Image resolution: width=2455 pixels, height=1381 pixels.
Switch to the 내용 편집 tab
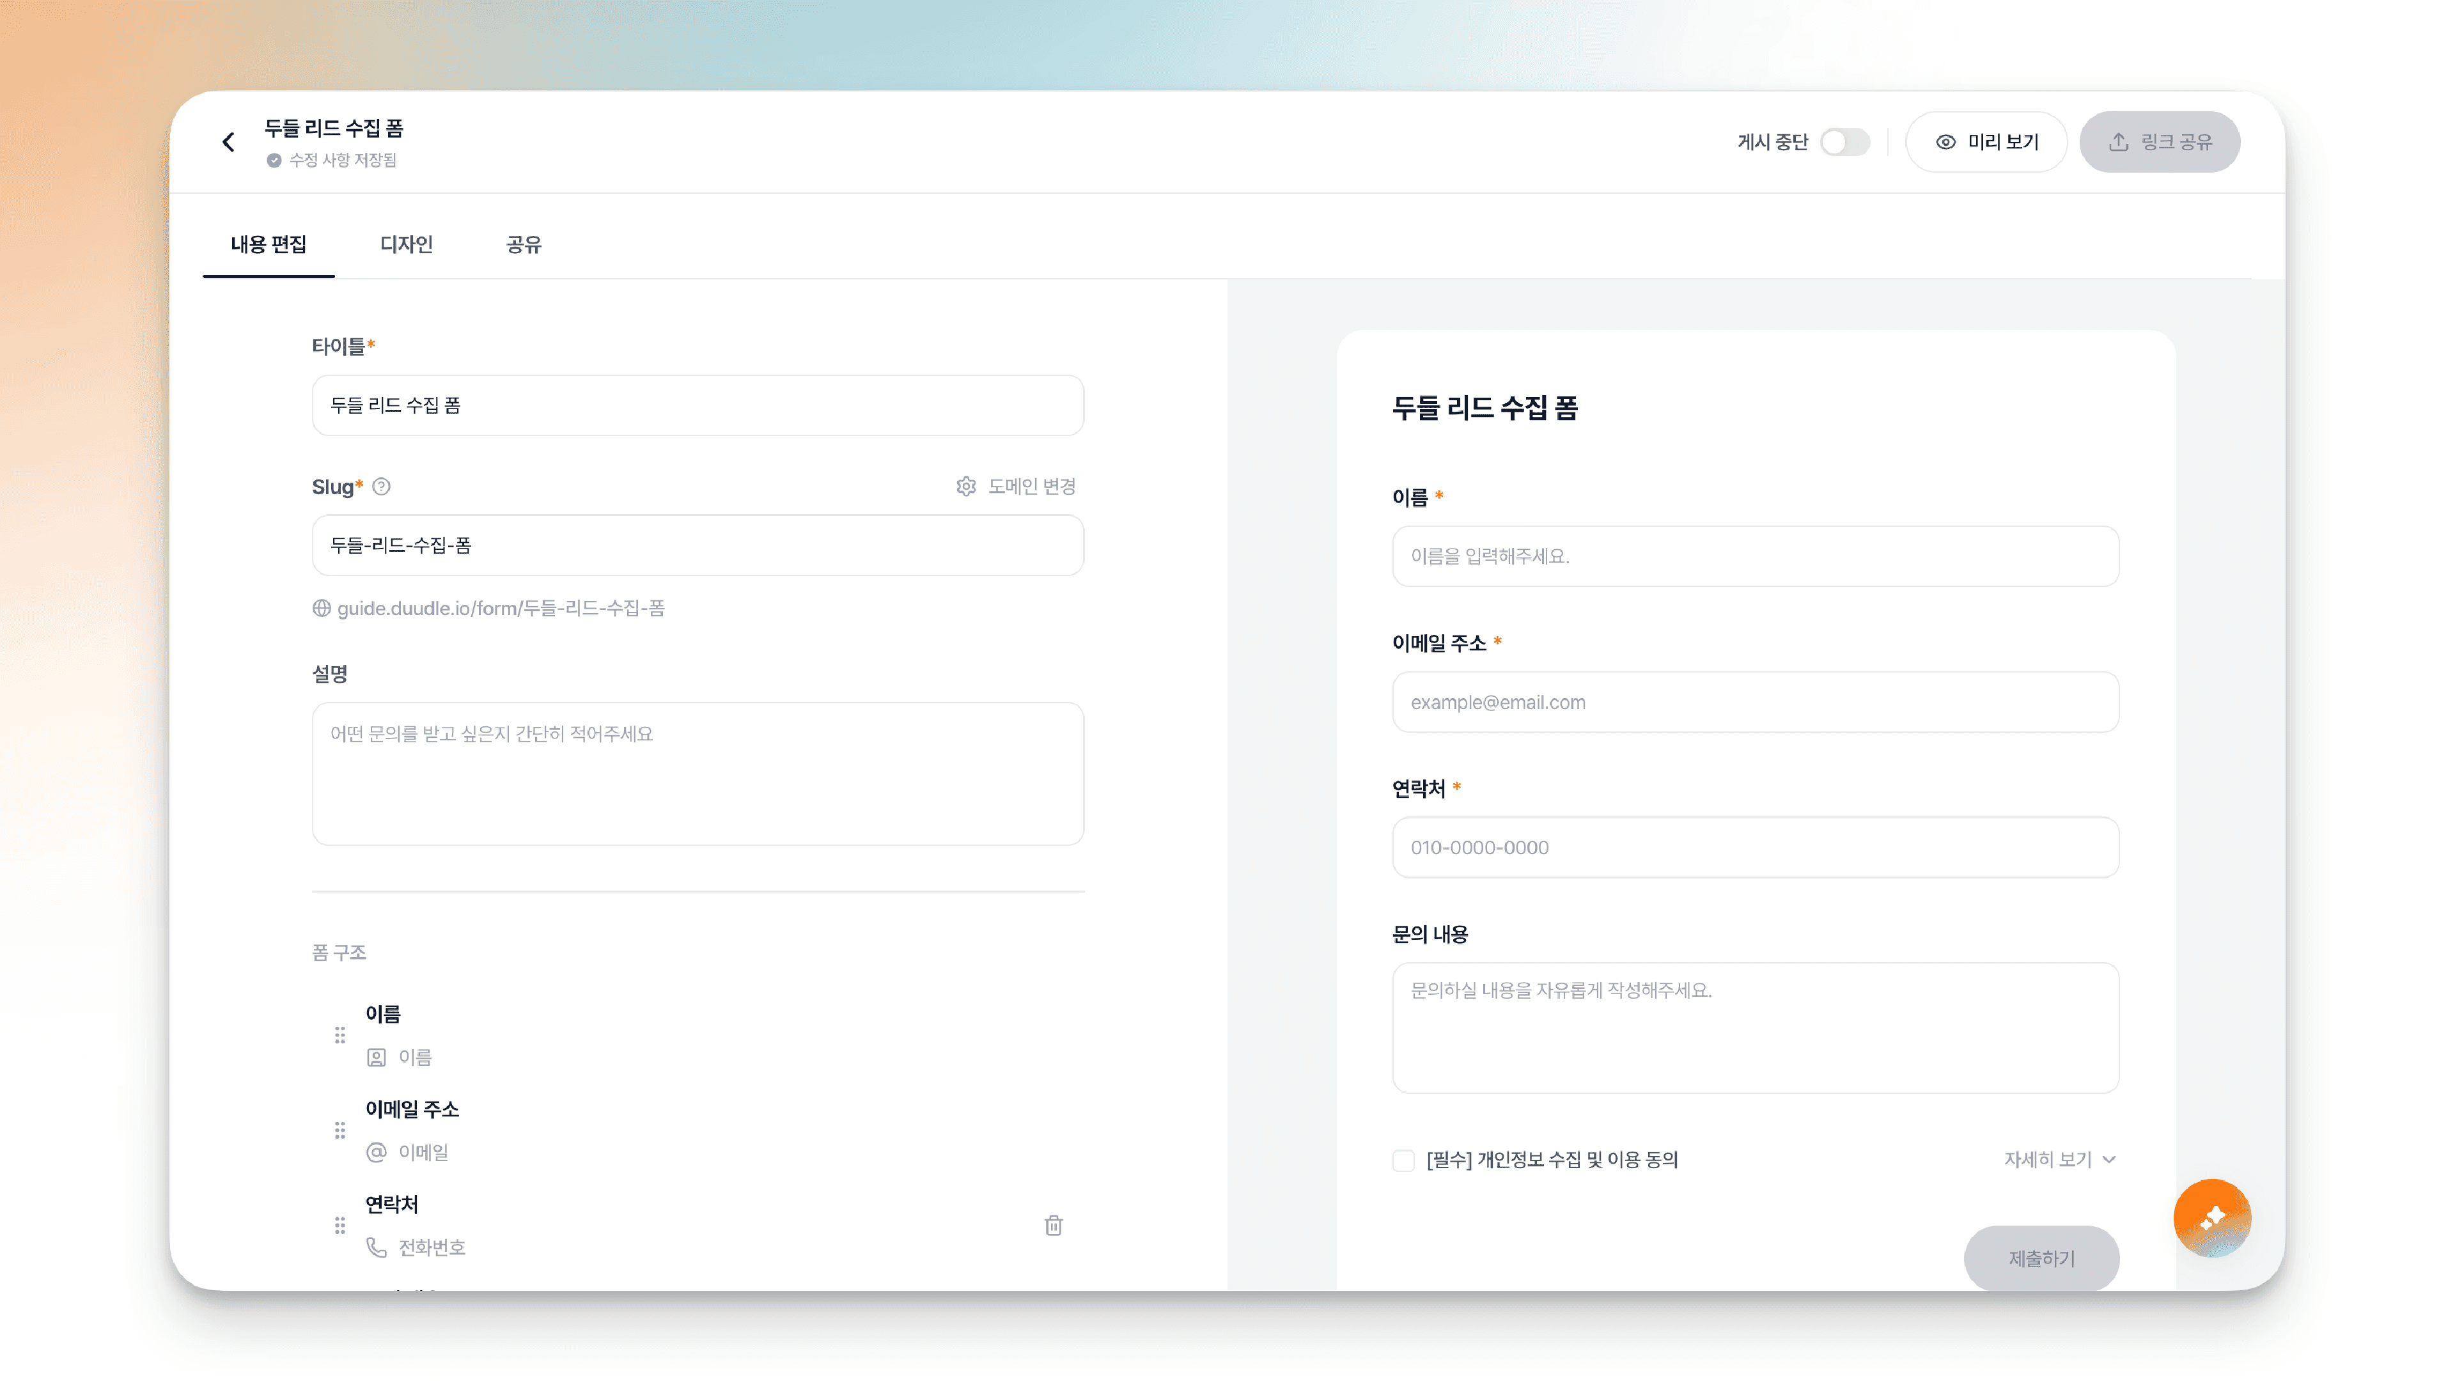click(x=269, y=244)
